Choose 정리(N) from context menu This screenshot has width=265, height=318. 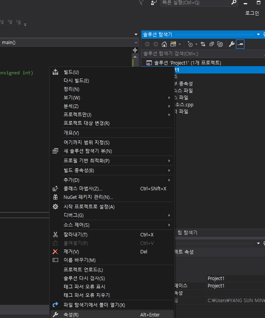[x=71, y=89]
